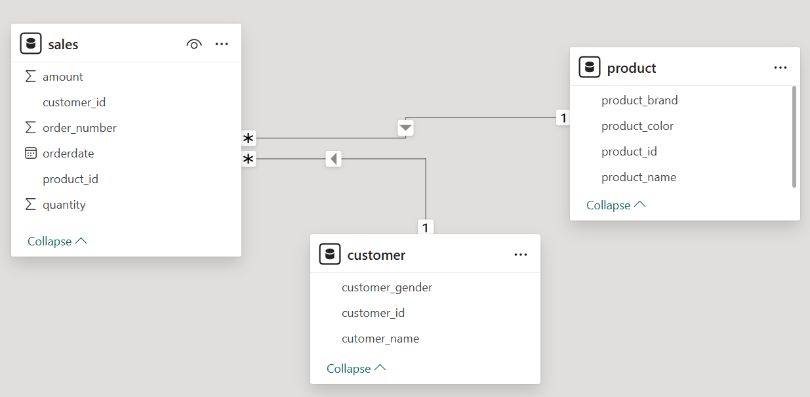Open the customer table options menu
Screen dimensions: 810x397
point(521,254)
